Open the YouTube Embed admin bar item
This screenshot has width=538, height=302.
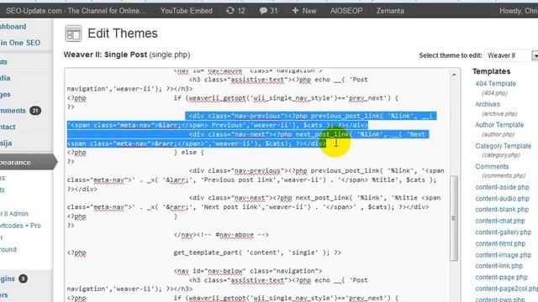coord(187,11)
